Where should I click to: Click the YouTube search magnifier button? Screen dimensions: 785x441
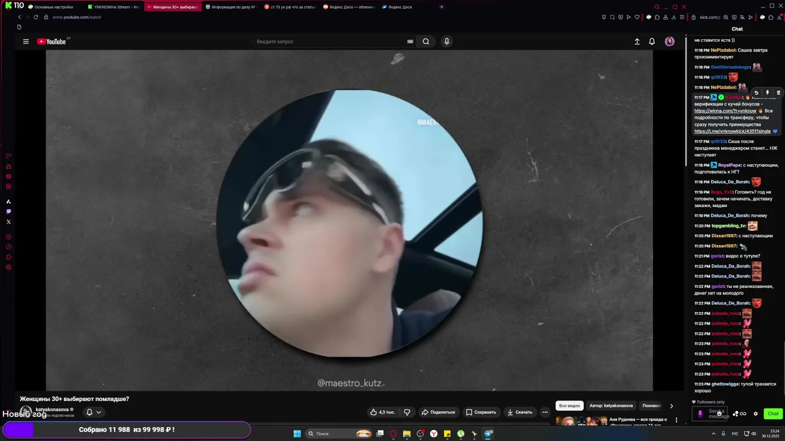point(426,42)
